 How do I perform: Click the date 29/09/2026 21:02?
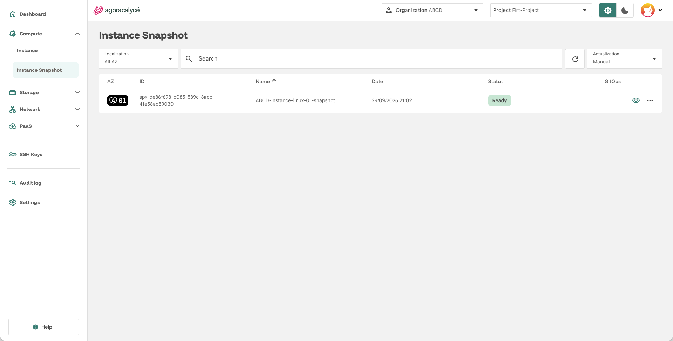click(392, 100)
